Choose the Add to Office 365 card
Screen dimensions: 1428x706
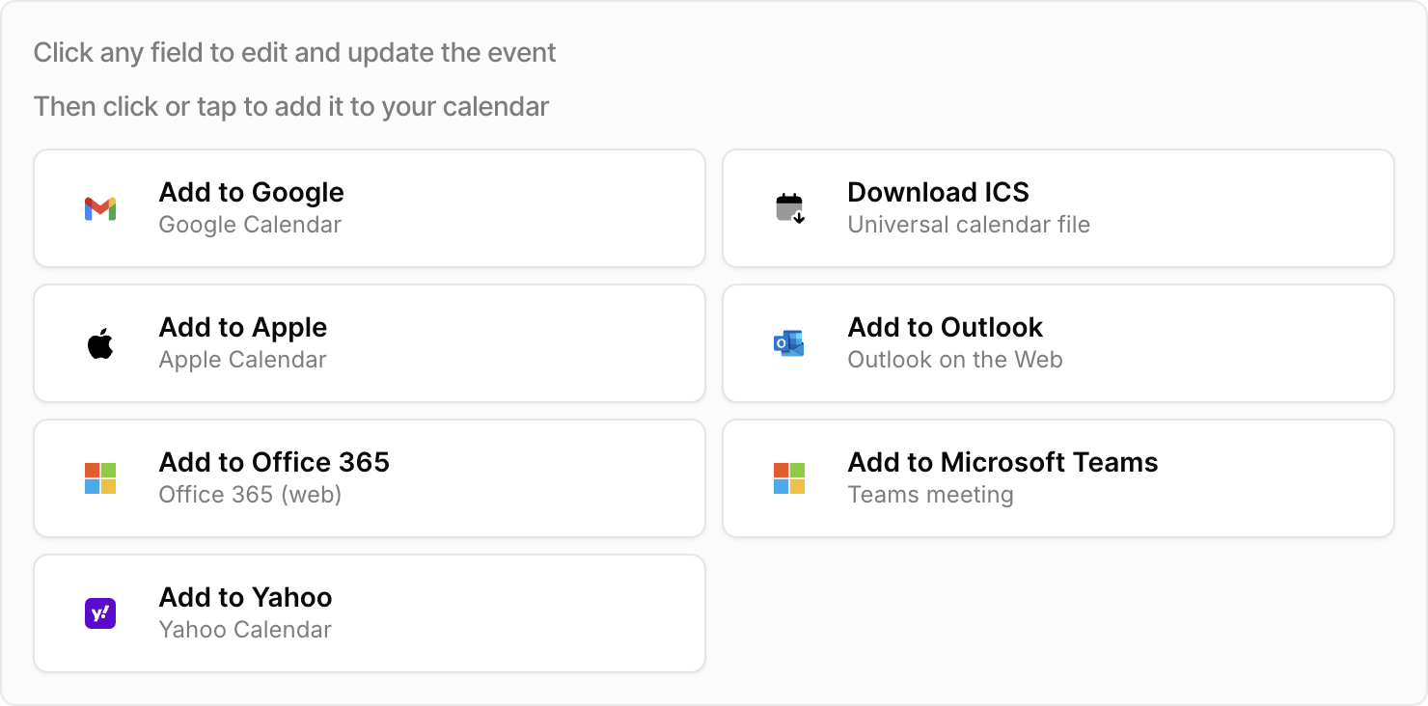pyautogui.click(x=370, y=477)
